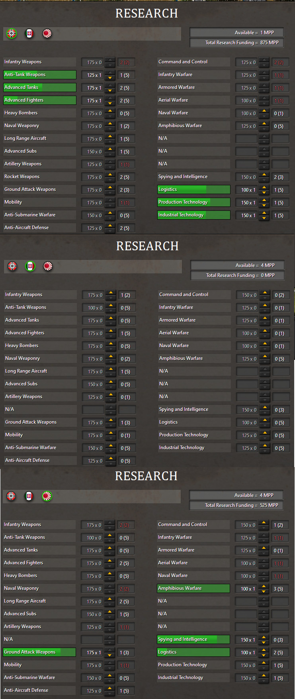
Task: Click Ground Attack Weapons progress bar in the 525 MPP panel
Action: pos(39,652)
